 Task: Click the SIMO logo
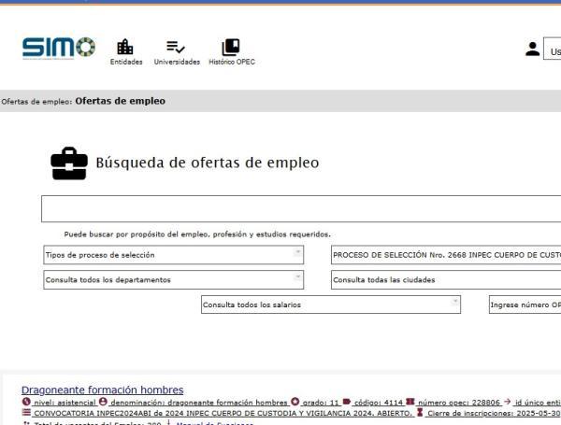click(59, 48)
